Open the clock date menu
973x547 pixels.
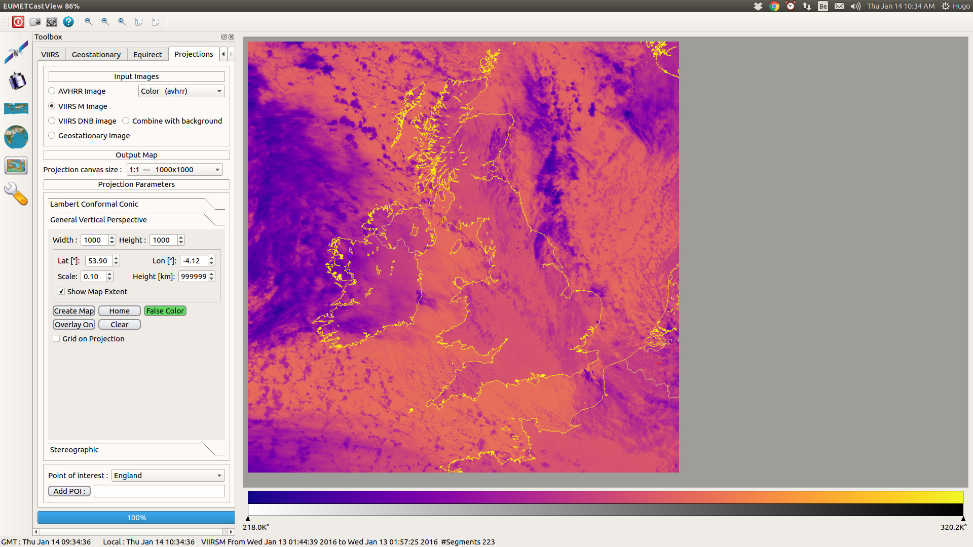coord(901,6)
